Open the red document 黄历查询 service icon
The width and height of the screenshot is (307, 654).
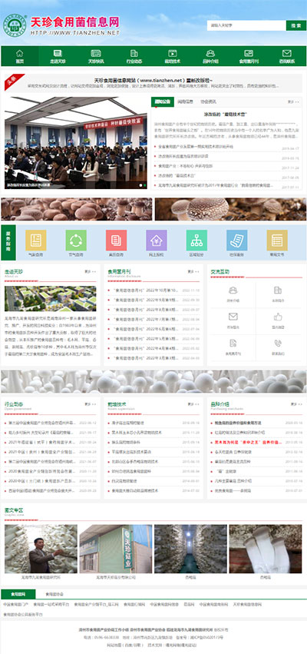click(116, 241)
